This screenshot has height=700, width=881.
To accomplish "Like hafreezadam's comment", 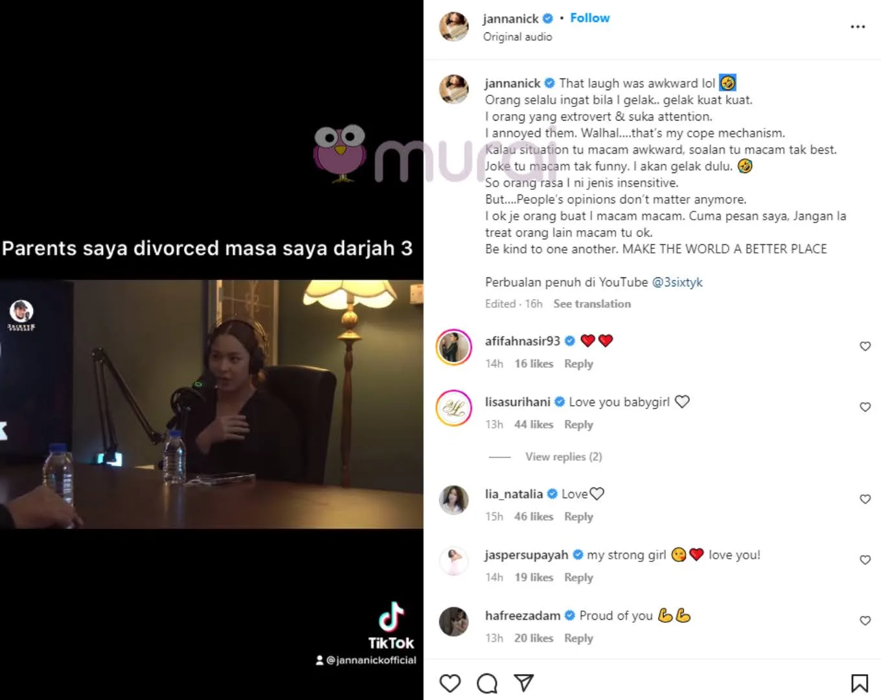I will [x=865, y=621].
